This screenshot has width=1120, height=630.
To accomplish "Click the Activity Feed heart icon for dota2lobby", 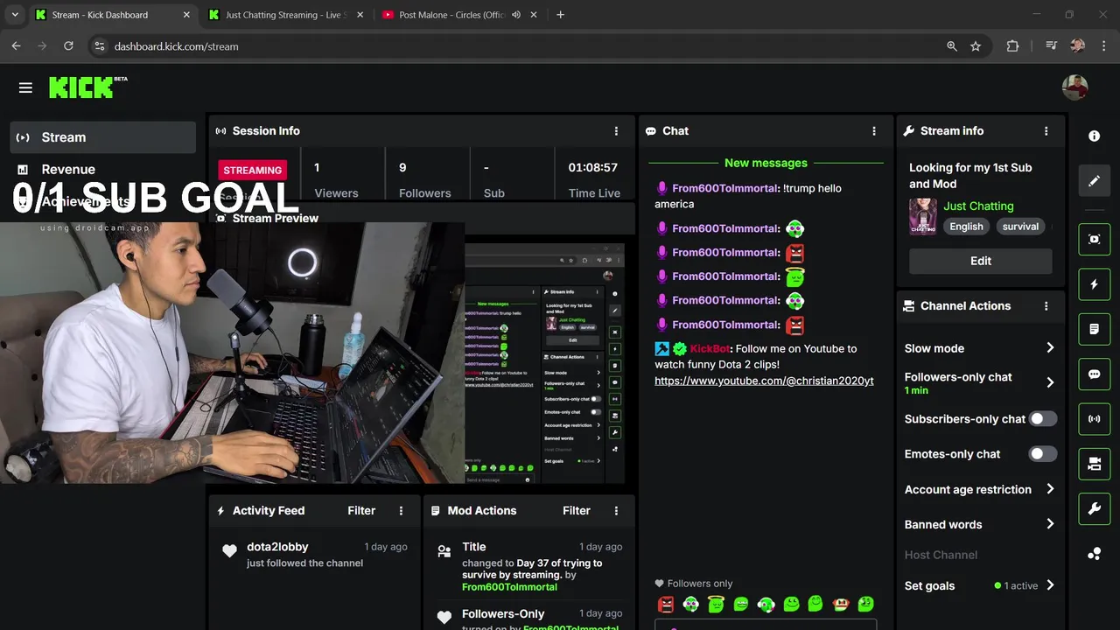I will (229, 550).
